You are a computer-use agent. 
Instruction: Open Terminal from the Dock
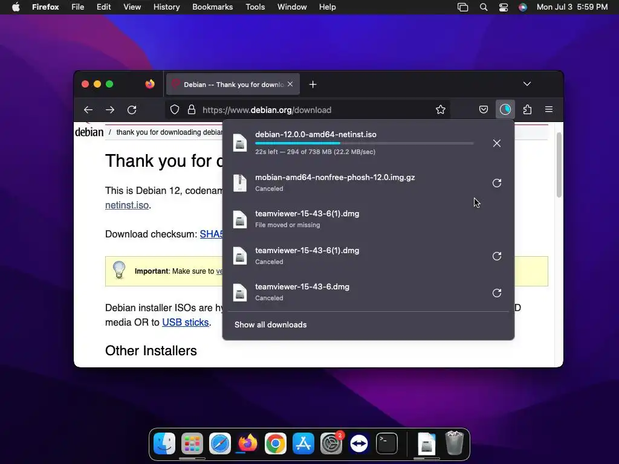point(387,443)
